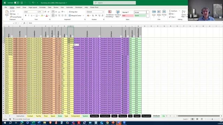Apply the fill color
223x125 pixels.
42,16
